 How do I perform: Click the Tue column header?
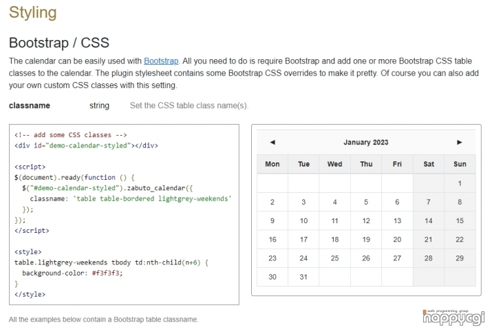click(x=303, y=164)
